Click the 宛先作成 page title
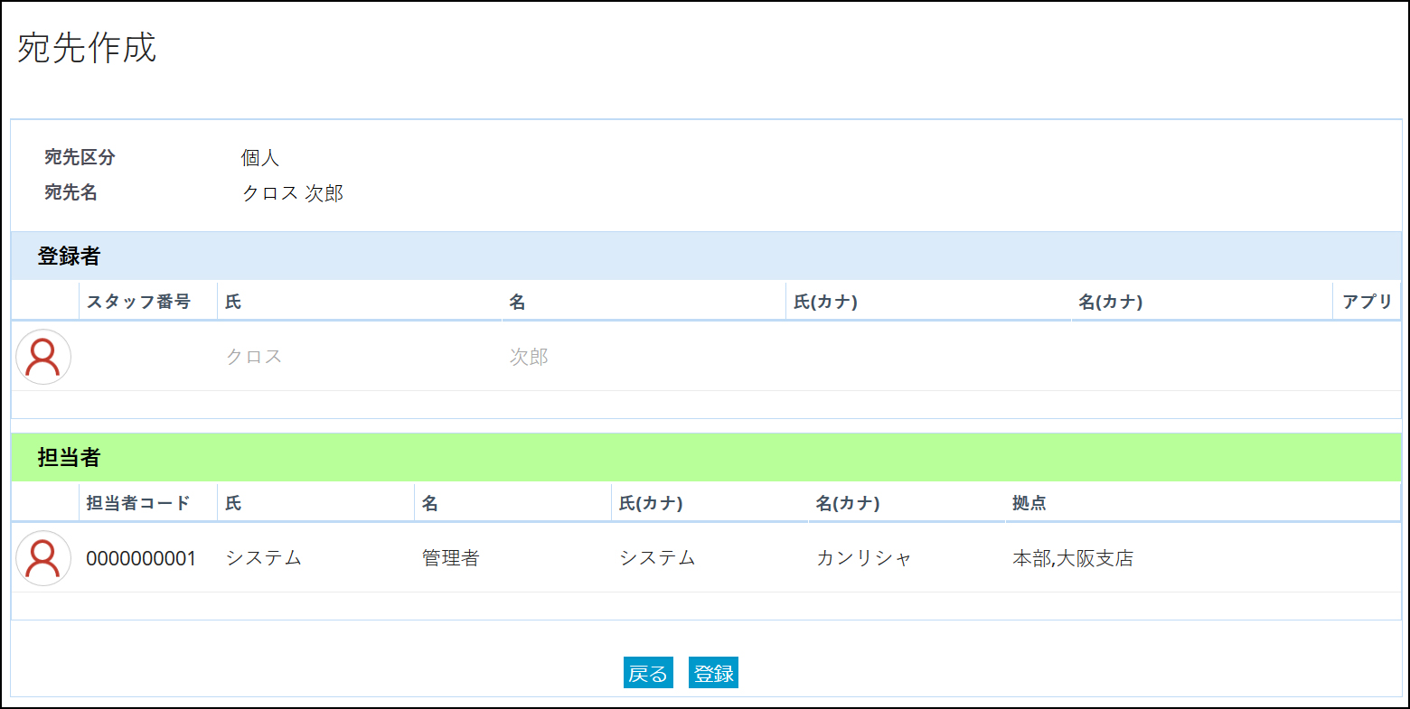The image size is (1410, 709). [87, 48]
